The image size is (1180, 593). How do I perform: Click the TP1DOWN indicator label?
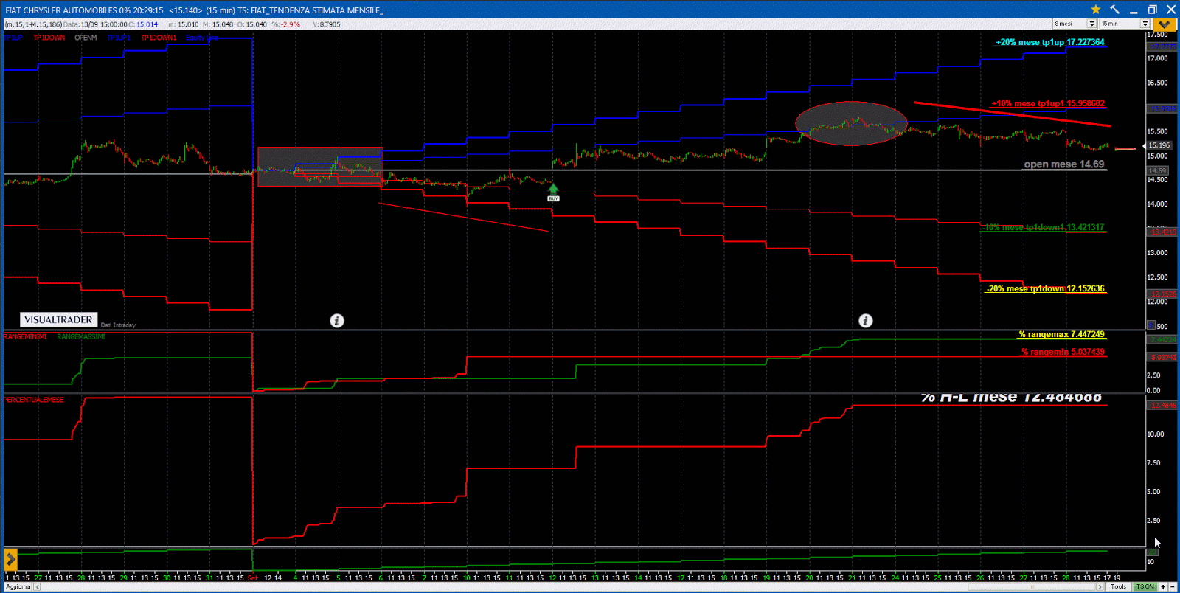49,38
